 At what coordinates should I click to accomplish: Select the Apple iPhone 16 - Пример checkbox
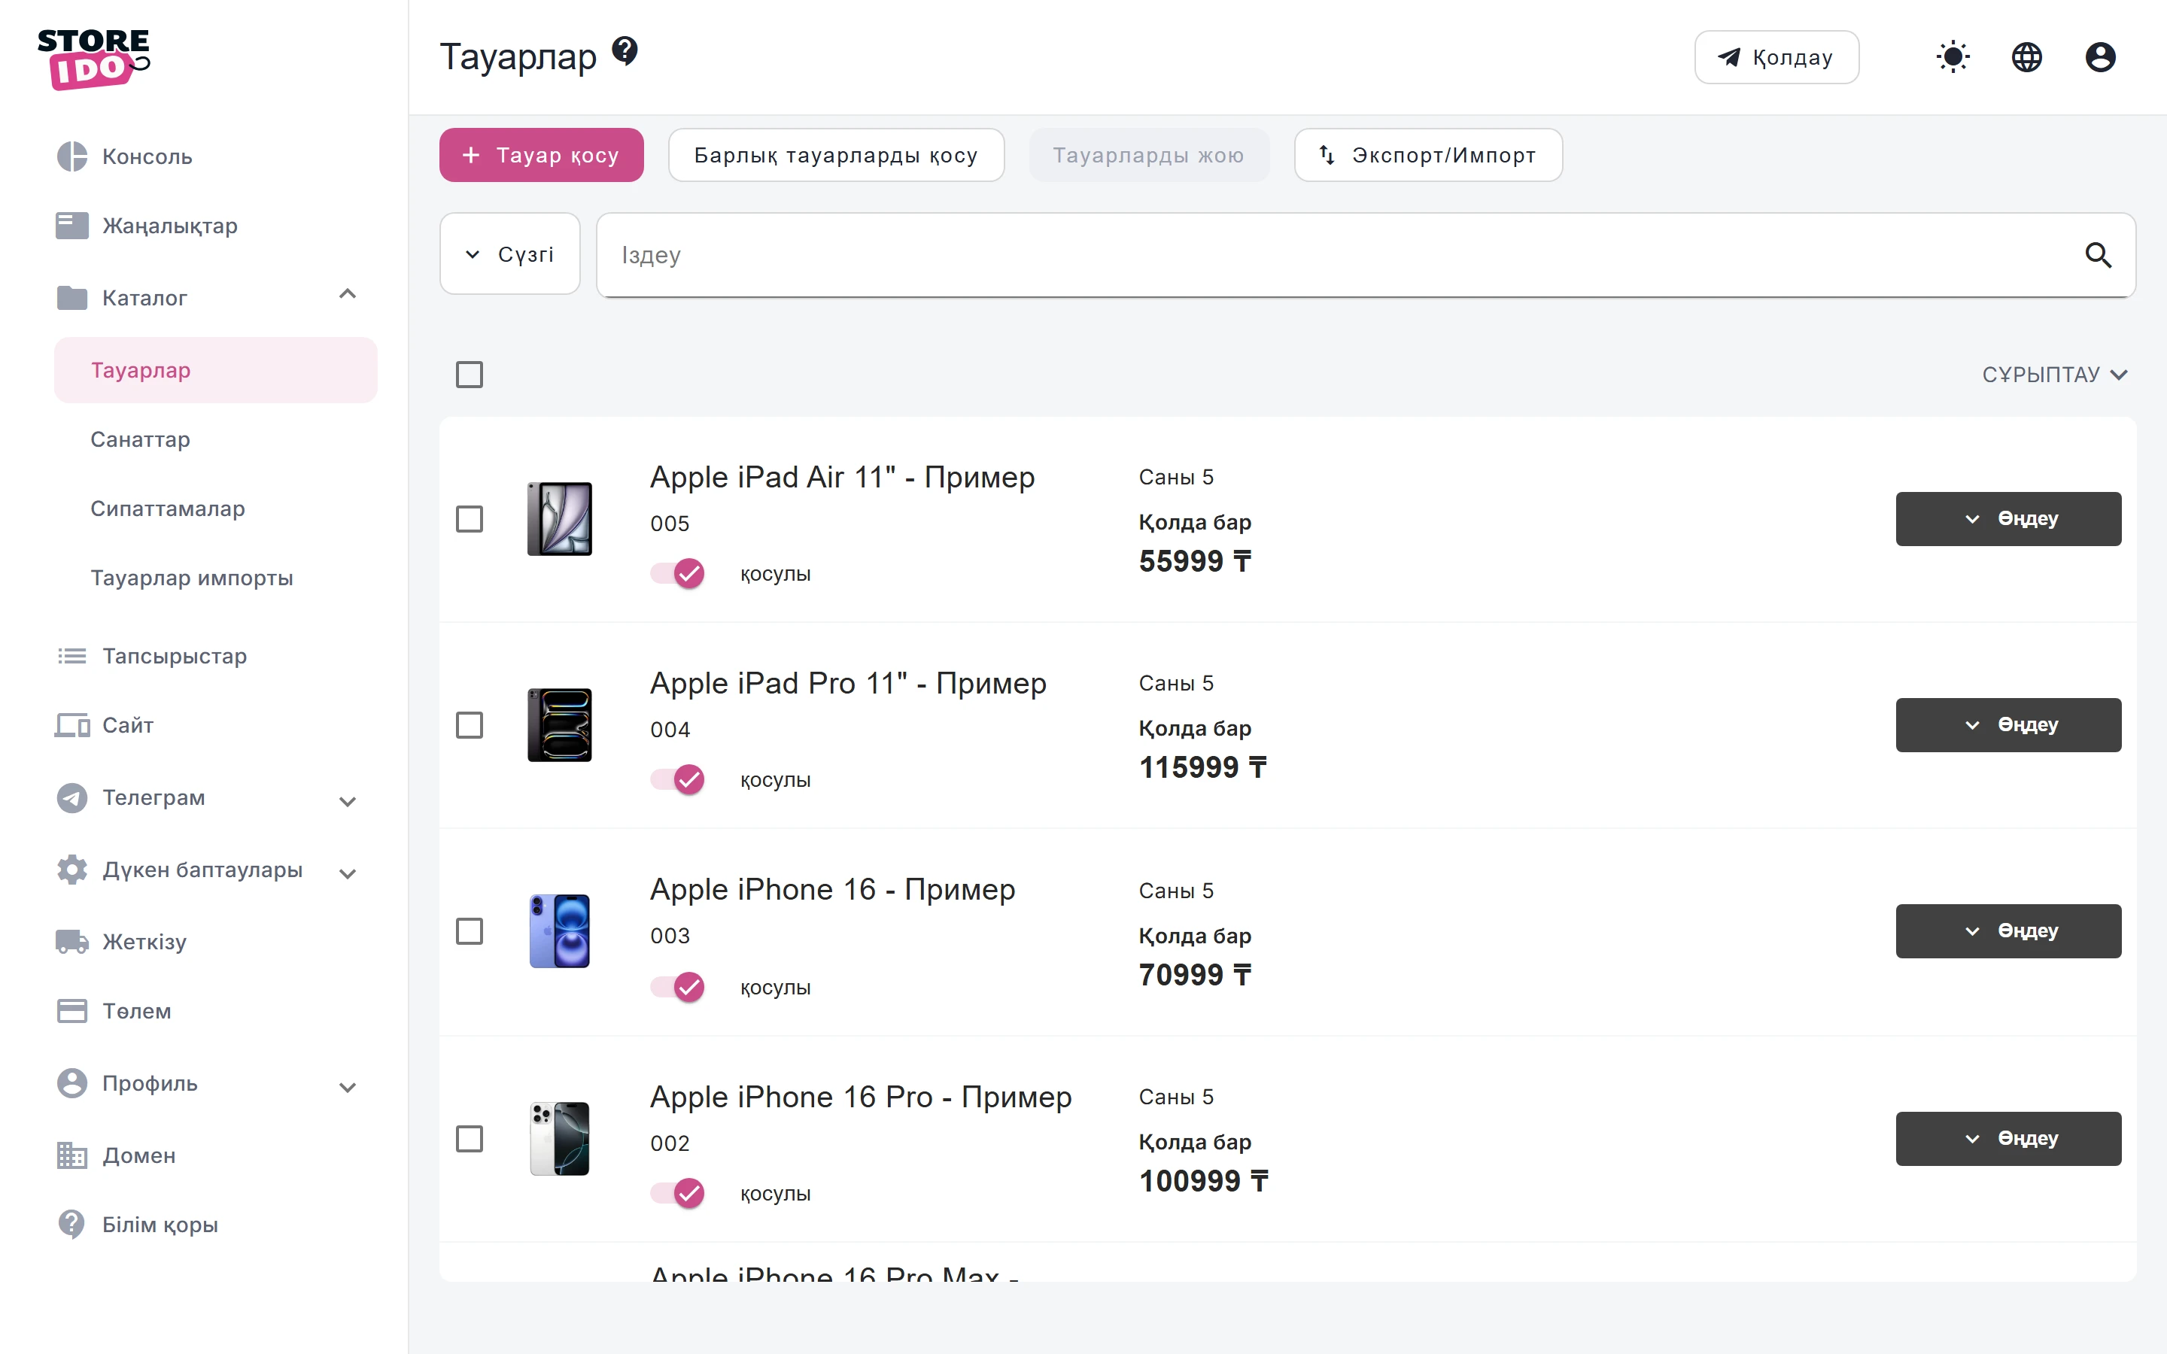tap(470, 931)
